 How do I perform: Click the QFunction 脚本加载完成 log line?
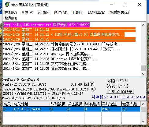50,59
